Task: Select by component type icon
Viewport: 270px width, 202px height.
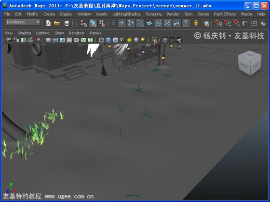Action: [x=102, y=23]
